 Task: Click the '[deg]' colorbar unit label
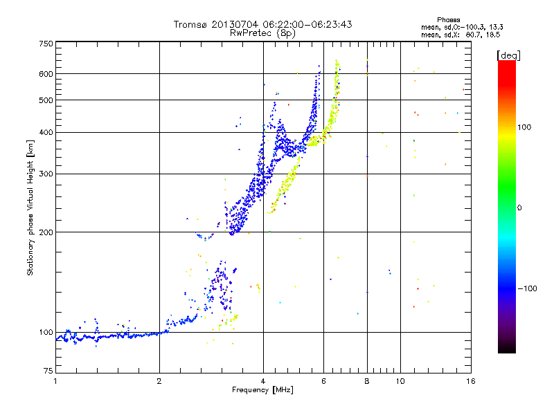(508, 55)
